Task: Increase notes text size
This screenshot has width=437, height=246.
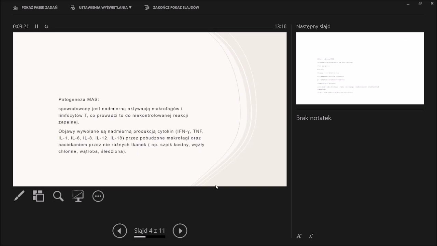Action: 299,236
